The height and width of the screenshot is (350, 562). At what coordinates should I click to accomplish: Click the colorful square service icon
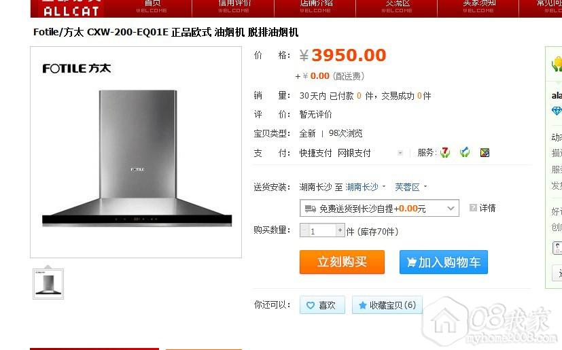pyautogui.click(x=485, y=153)
